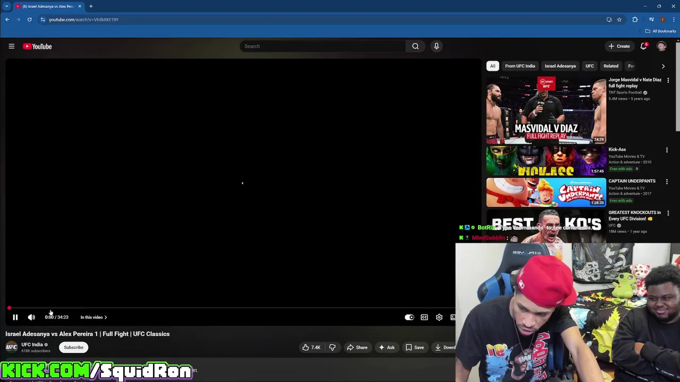The image size is (680, 382).
Task: Open options menu for Captain Underpants
Action: point(667,181)
